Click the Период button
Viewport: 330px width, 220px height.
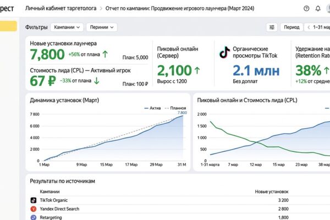pos(291,27)
